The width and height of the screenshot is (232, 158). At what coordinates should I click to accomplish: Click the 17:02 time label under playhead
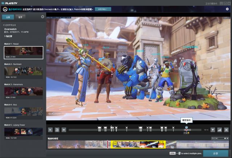(186, 133)
